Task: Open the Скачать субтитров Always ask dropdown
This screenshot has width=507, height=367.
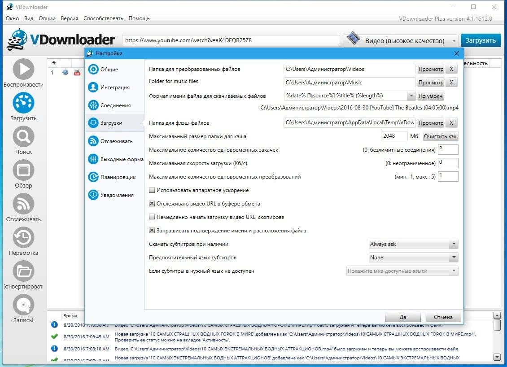Action: pos(414,244)
